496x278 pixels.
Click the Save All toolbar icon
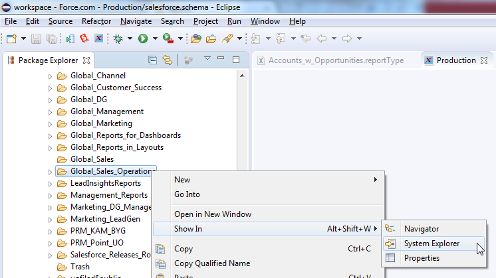point(51,38)
